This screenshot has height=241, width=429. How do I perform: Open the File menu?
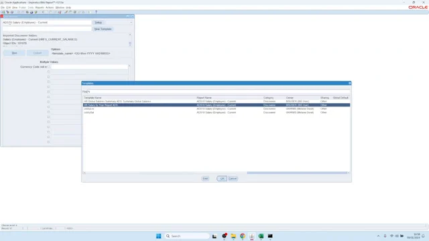(3, 7)
